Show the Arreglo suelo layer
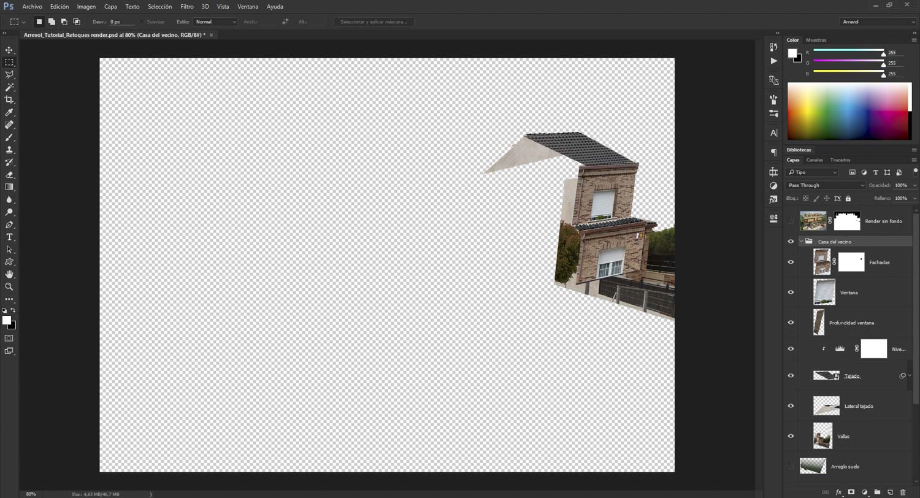 point(791,466)
